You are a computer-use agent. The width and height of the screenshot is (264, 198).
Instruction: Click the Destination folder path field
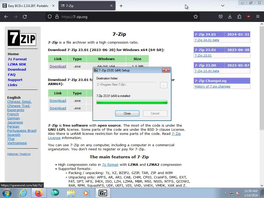point(126,85)
